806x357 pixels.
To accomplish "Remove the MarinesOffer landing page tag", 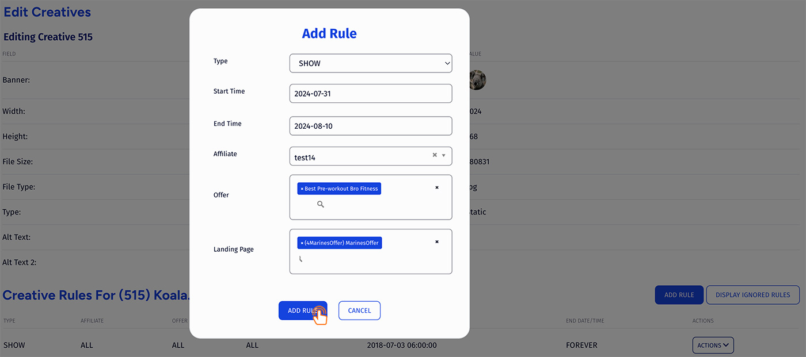I will point(302,243).
